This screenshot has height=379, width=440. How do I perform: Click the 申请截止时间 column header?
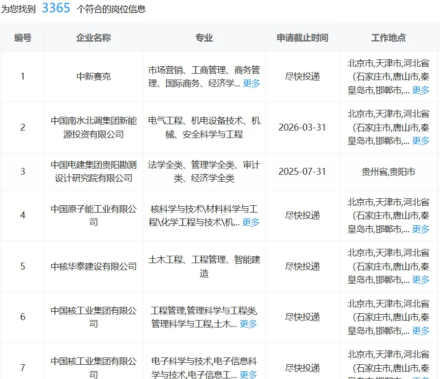[302, 37]
